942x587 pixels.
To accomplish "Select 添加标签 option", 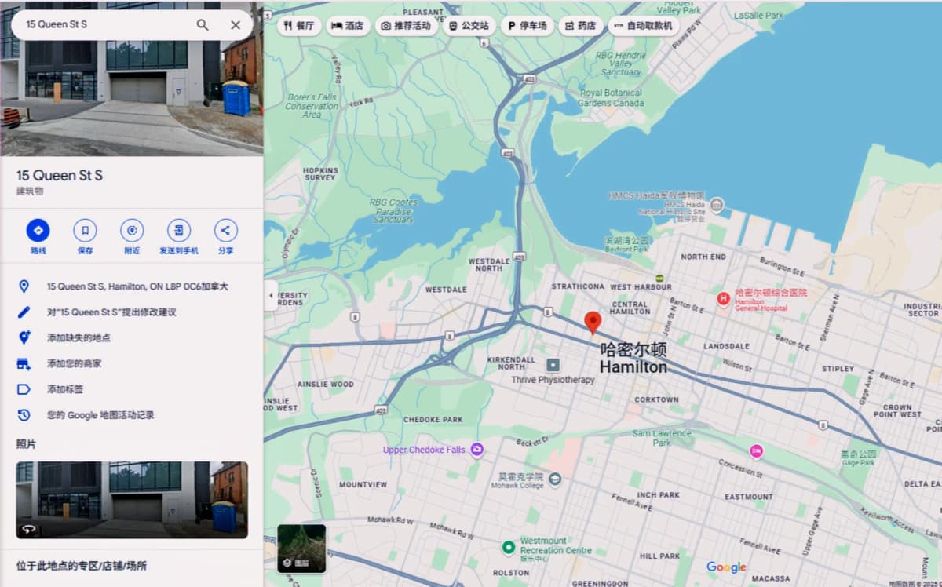I will point(65,389).
